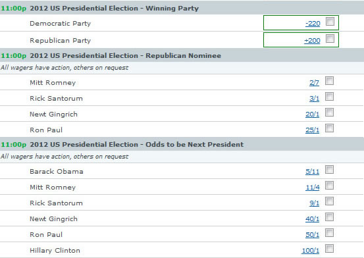Select Mitt Romney nominee checkbox at 2/7
Screen dimensions: 364x258
[x=329, y=81]
